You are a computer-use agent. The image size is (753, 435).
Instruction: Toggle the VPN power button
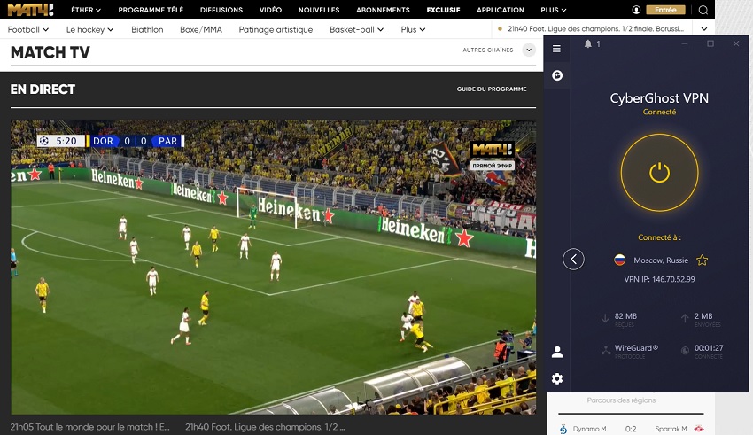click(x=659, y=173)
